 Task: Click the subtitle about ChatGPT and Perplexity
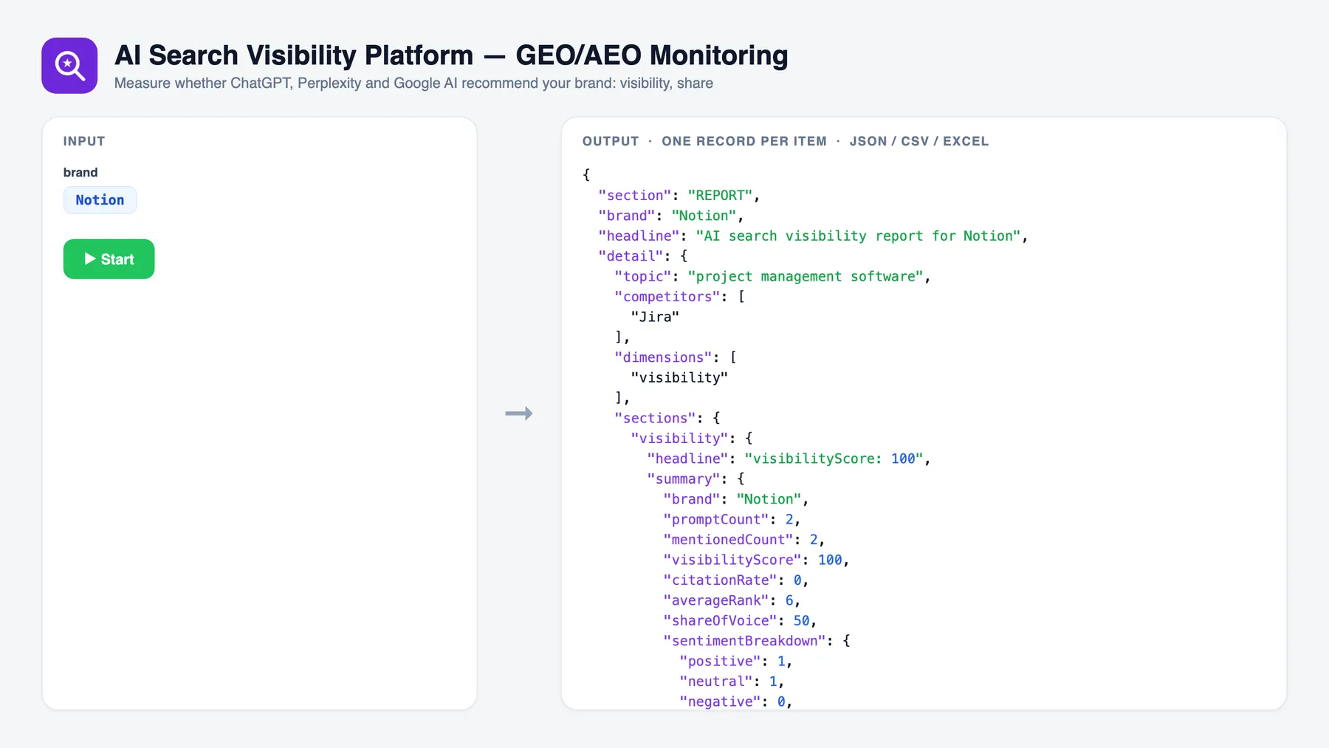[x=413, y=83]
